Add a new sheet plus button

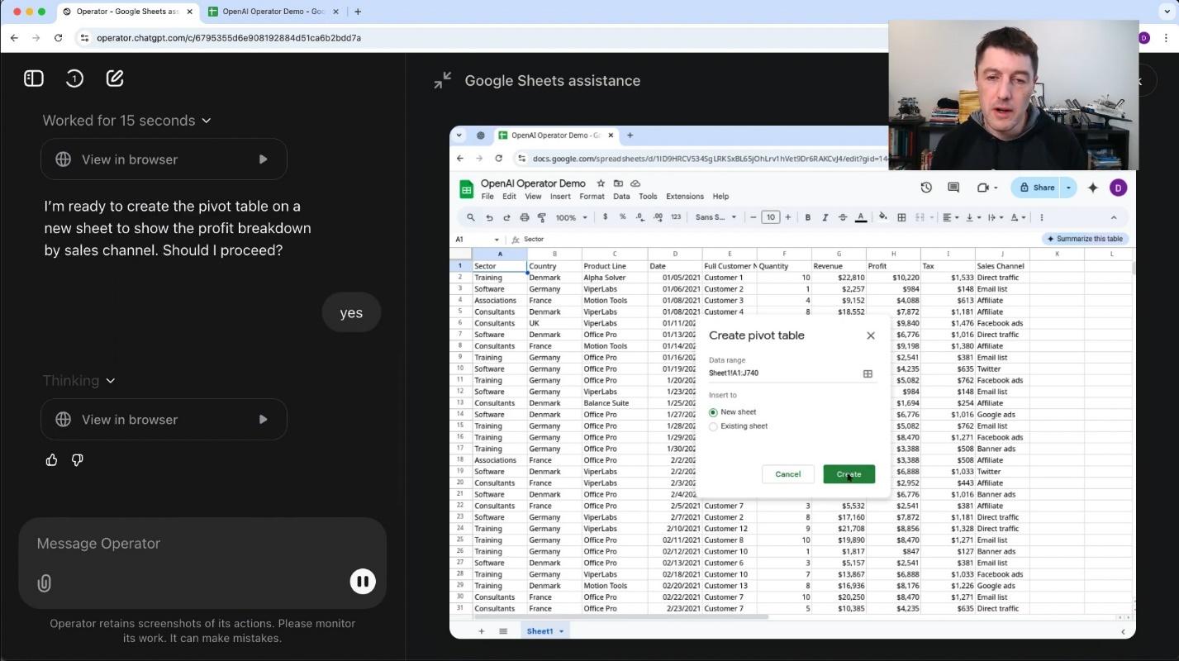481,631
